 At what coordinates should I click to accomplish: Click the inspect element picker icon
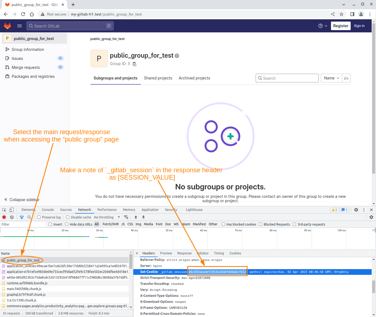(x=4, y=210)
